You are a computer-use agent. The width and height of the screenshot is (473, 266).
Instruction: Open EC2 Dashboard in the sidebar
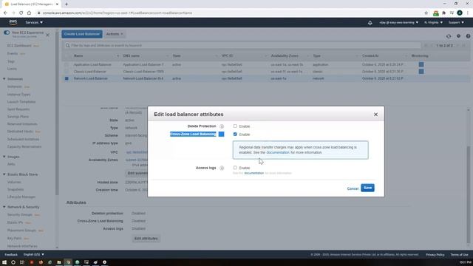pyautogui.click(x=19, y=46)
